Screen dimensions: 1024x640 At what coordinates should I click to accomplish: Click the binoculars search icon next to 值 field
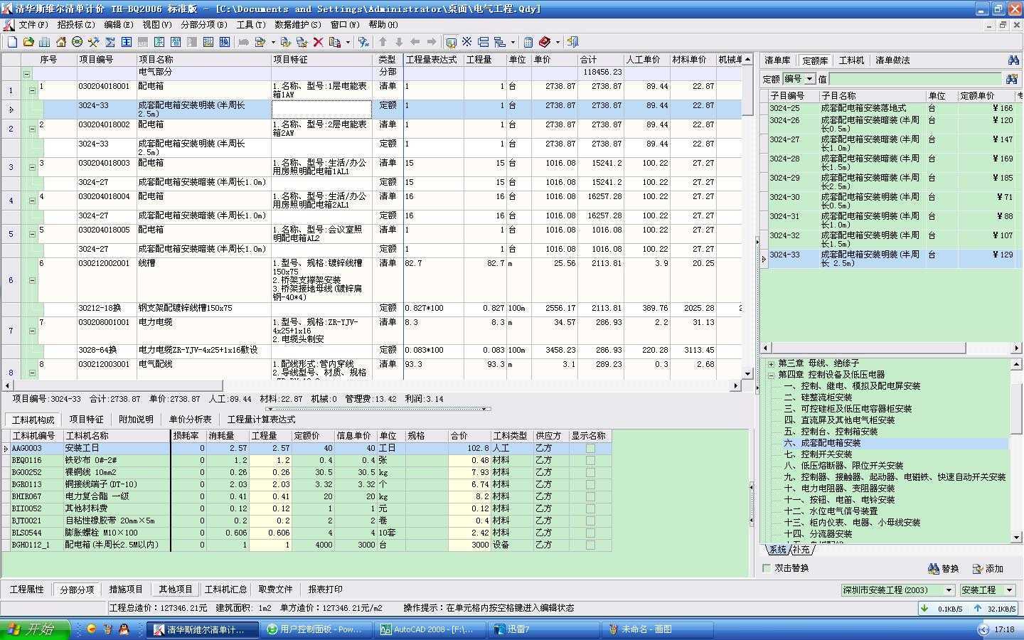pos(1011,79)
